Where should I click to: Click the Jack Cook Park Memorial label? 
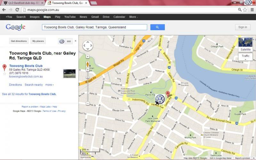click(153, 120)
